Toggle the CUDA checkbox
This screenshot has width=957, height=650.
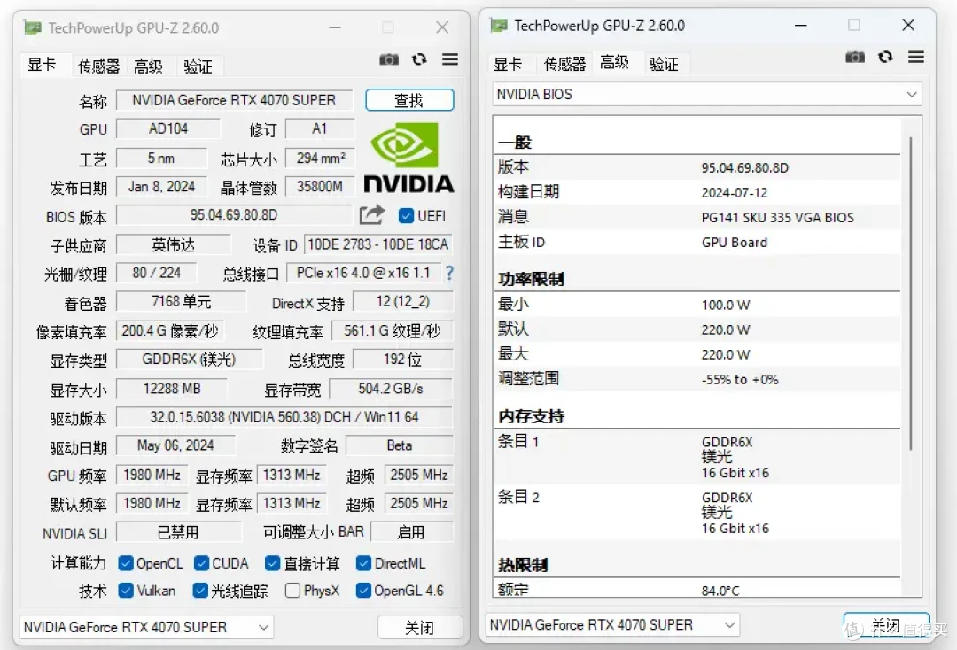point(201,563)
